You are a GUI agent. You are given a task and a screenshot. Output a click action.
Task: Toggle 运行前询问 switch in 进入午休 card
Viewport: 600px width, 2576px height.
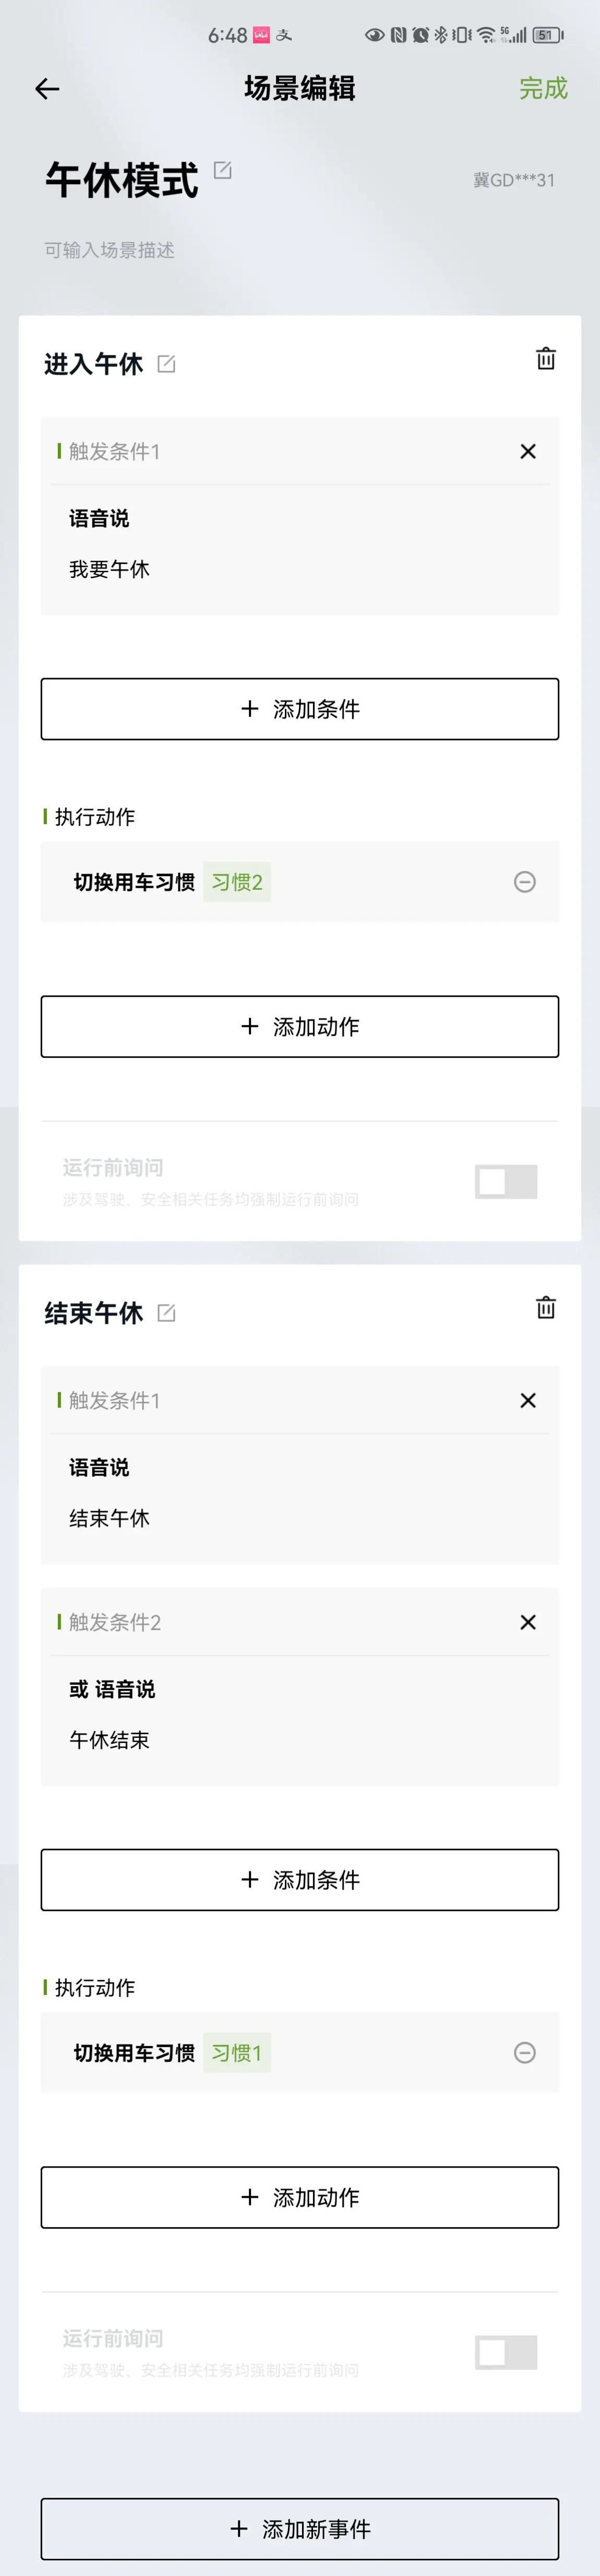click(506, 1181)
